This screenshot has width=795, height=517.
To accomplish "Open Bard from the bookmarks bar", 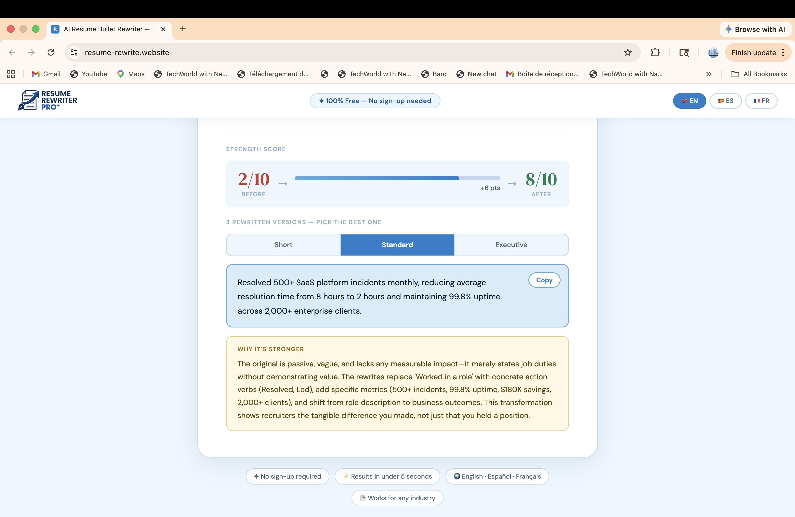I will 433,74.
